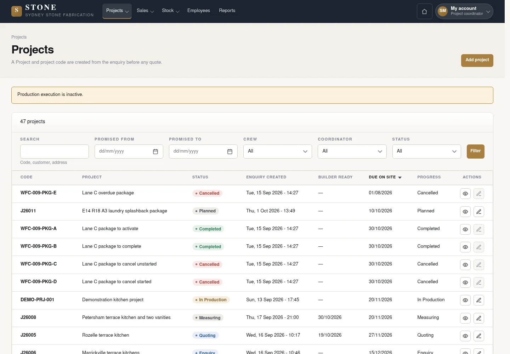View DEMO-PRJ-001 project details
The height and width of the screenshot is (354, 510).
465,300
